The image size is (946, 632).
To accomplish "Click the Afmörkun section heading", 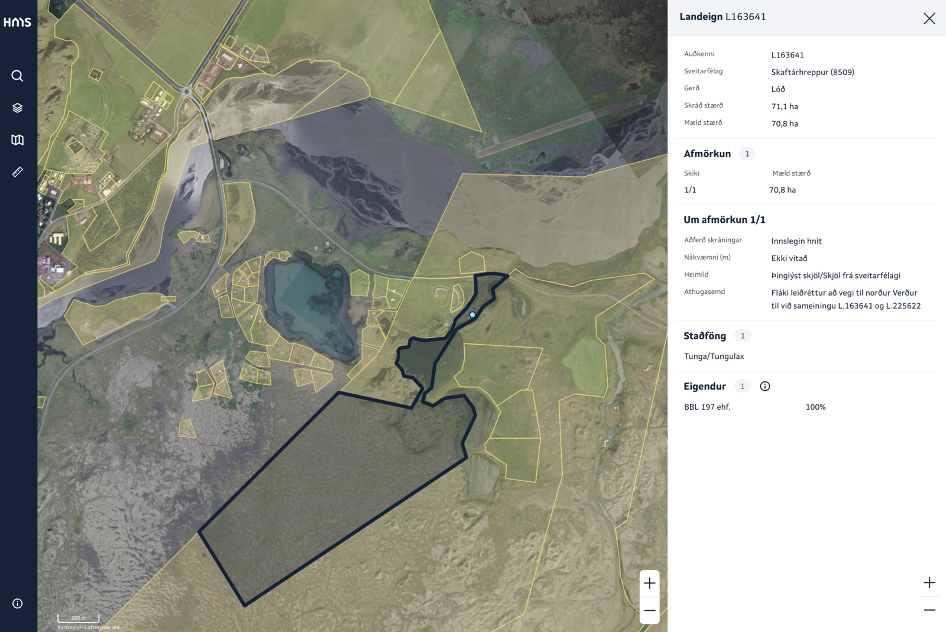I will tap(707, 154).
